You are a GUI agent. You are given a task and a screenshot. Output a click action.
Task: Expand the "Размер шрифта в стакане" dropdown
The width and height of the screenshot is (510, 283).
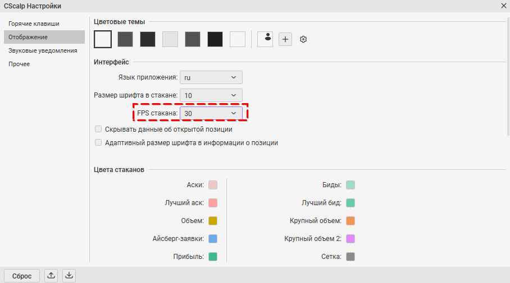click(211, 95)
